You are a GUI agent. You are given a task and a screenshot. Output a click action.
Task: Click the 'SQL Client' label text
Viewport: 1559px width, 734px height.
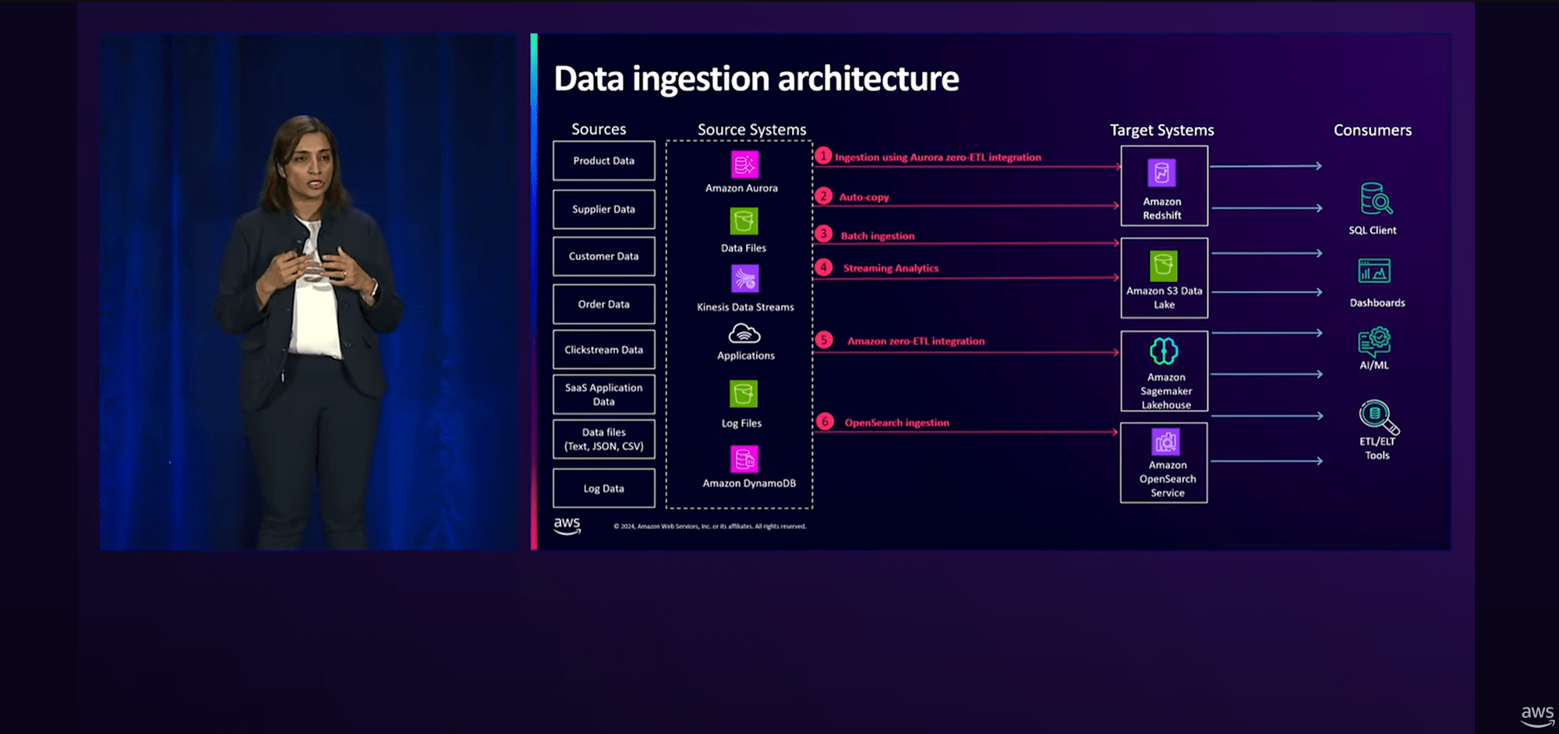(1373, 231)
